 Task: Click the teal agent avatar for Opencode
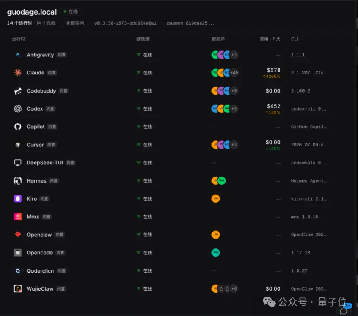coord(216,252)
